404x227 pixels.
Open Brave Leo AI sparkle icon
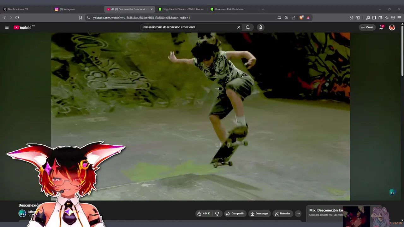(x=387, y=18)
